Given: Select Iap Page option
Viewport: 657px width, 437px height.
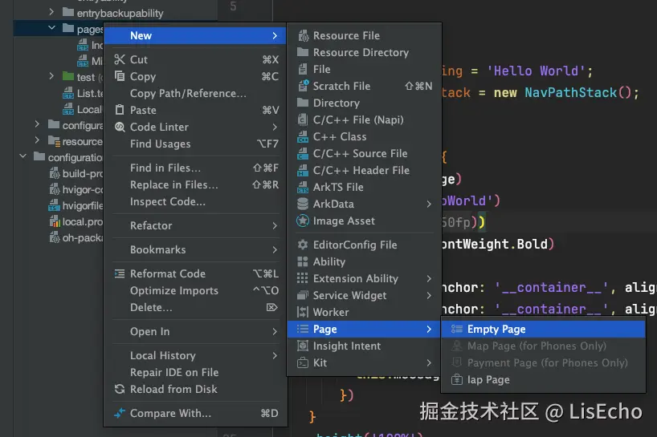Looking at the screenshot, I should coord(543,380).
